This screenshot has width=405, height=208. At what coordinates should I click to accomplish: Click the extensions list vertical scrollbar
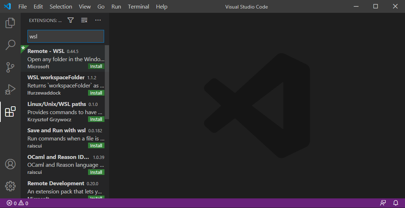click(107, 82)
